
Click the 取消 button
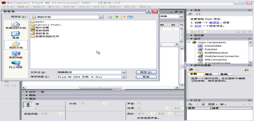point(146,77)
